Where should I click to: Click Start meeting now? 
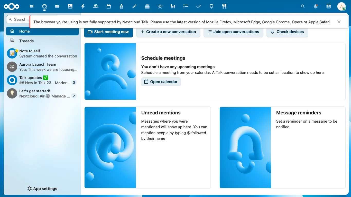click(x=108, y=32)
